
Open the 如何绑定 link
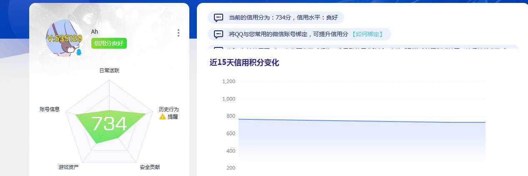point(367,34)
